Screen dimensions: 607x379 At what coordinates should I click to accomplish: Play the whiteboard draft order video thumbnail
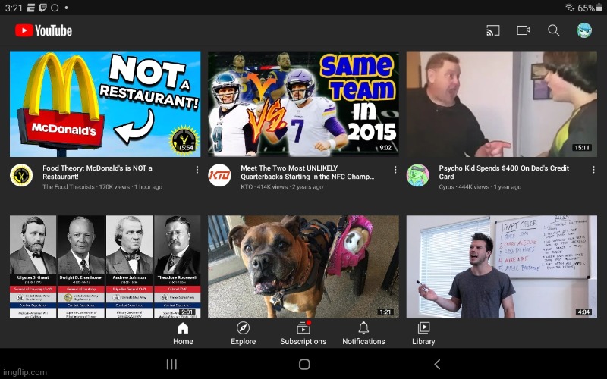[x=502, y=267]
